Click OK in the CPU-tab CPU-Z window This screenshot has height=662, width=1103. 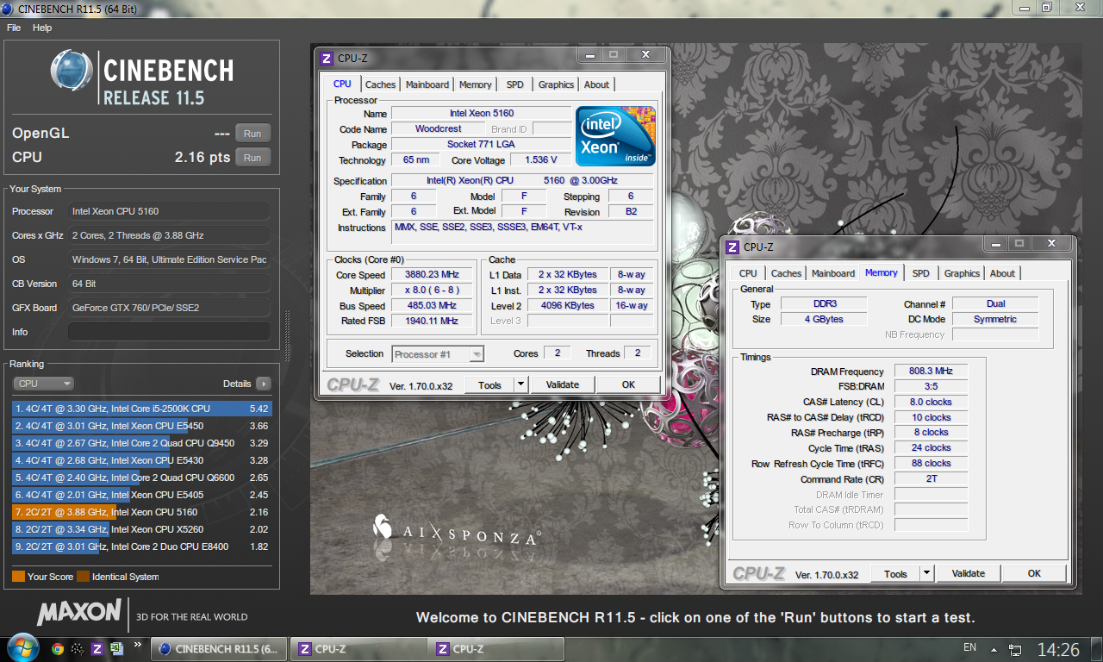coord(628,384)
